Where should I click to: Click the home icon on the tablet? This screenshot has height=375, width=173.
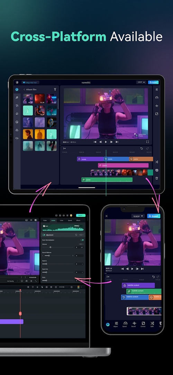(x=17, y=82)
